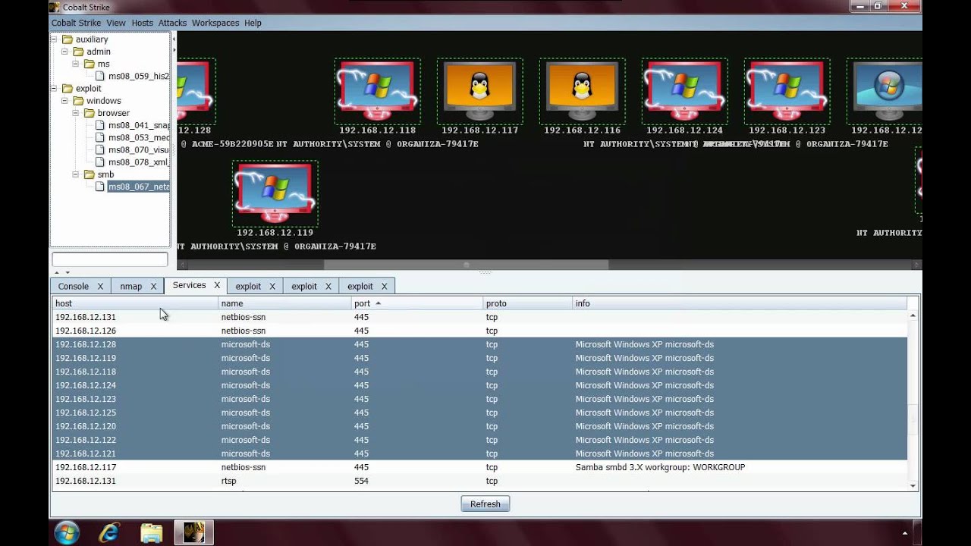Image resolution: width=971 pixels, height=546 pixels.
Task: Click the browser folder icon
Action: tap(90, 113)
